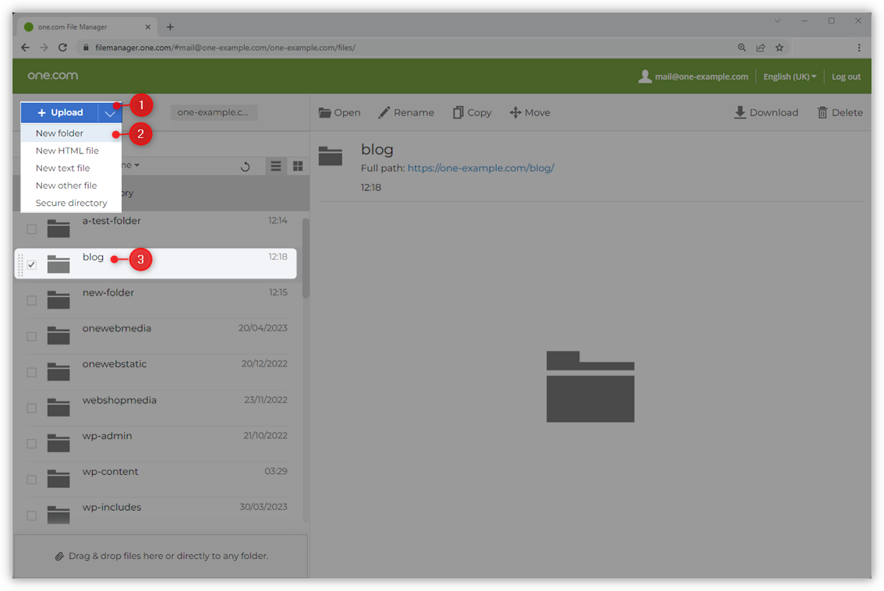Click the Log out button
The image size is (884, 591).
coord(846,76)
